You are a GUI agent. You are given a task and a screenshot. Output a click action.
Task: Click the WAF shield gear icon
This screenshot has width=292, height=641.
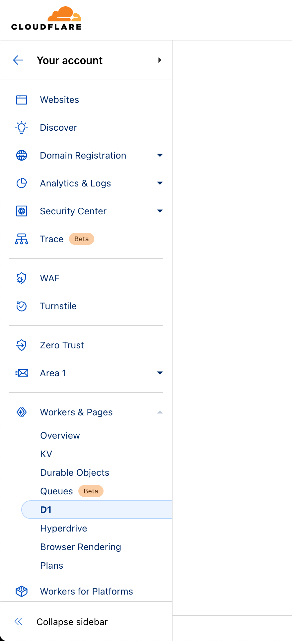pos(22,278)
